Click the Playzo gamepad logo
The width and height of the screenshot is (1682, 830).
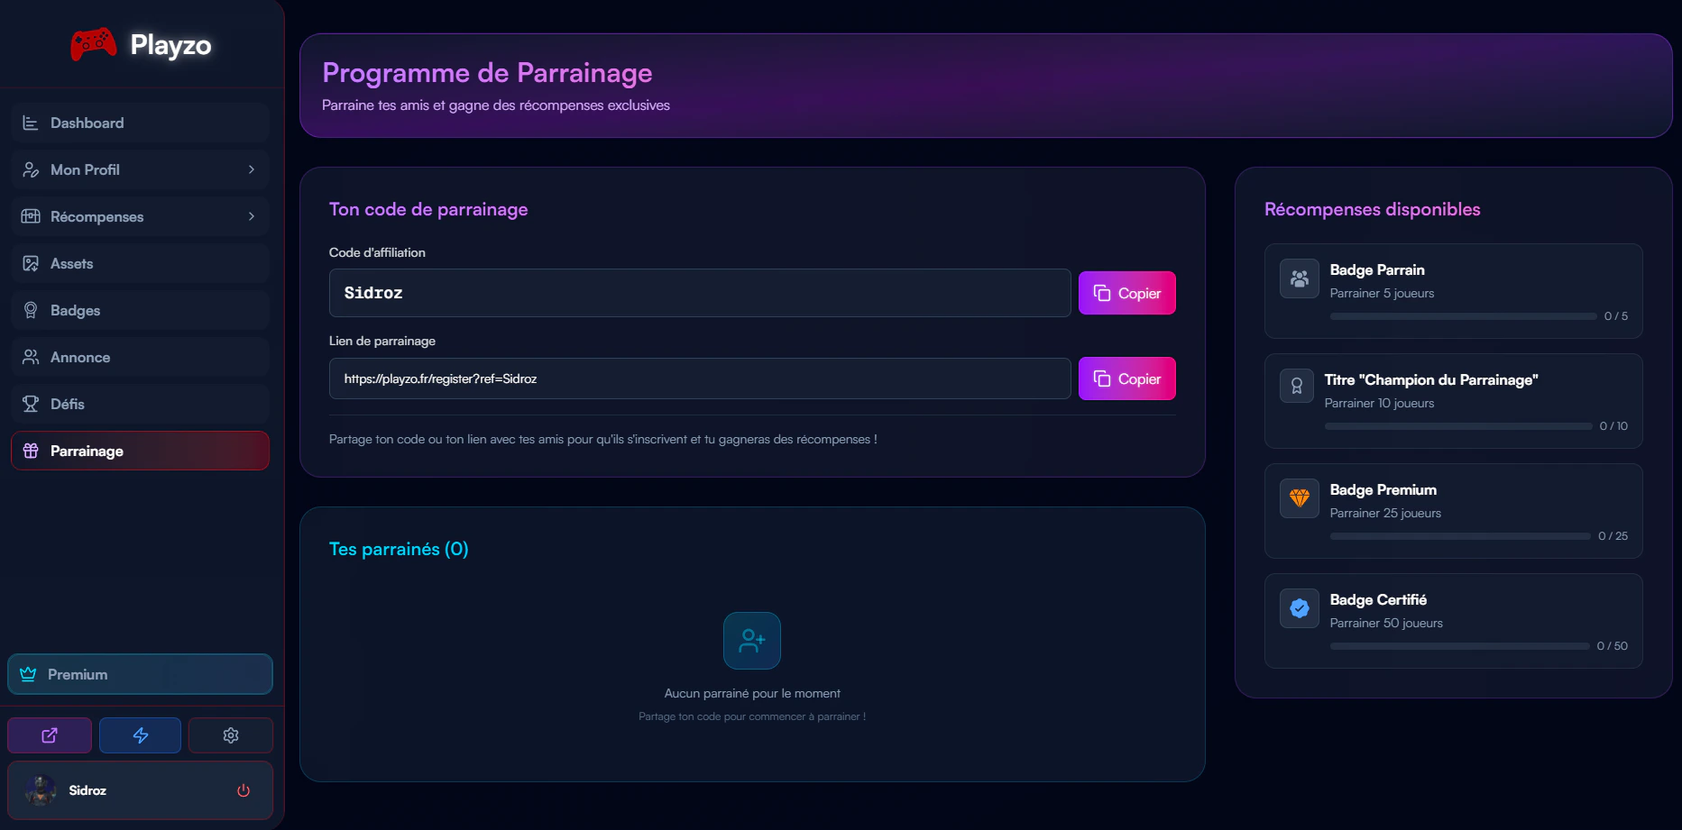point(94,44)
